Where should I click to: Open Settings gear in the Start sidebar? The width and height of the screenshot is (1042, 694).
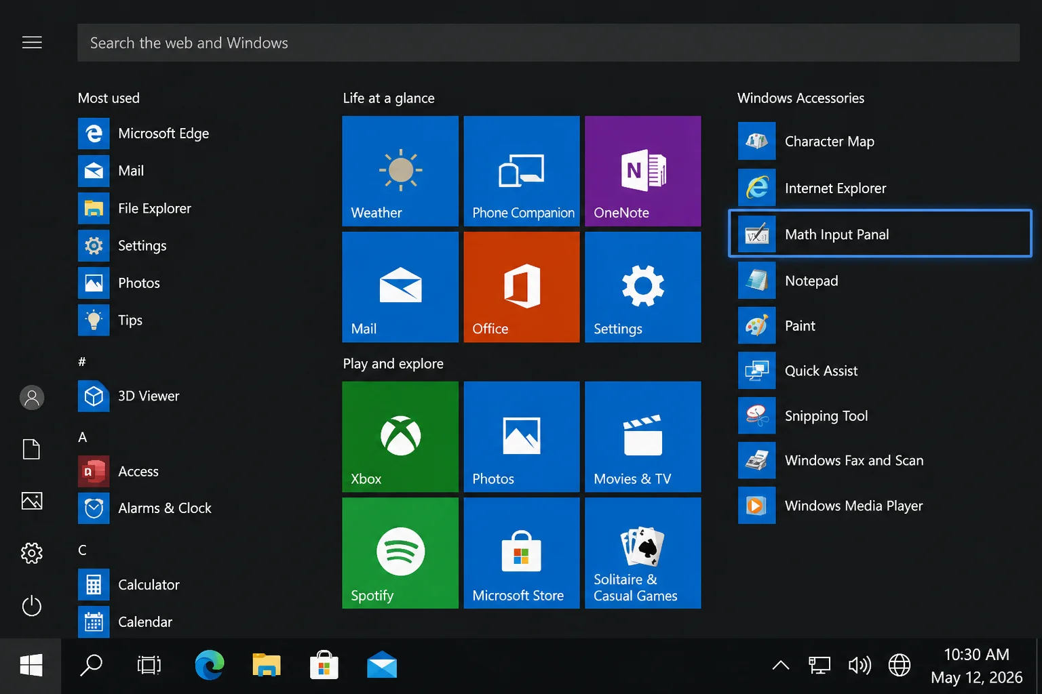coord(32,554)
